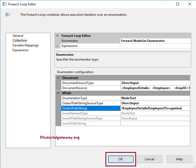Image resolution: width=196 pixels, height=168 pixels.
Task: Open the Expressions page in left list
Action: 21,50
